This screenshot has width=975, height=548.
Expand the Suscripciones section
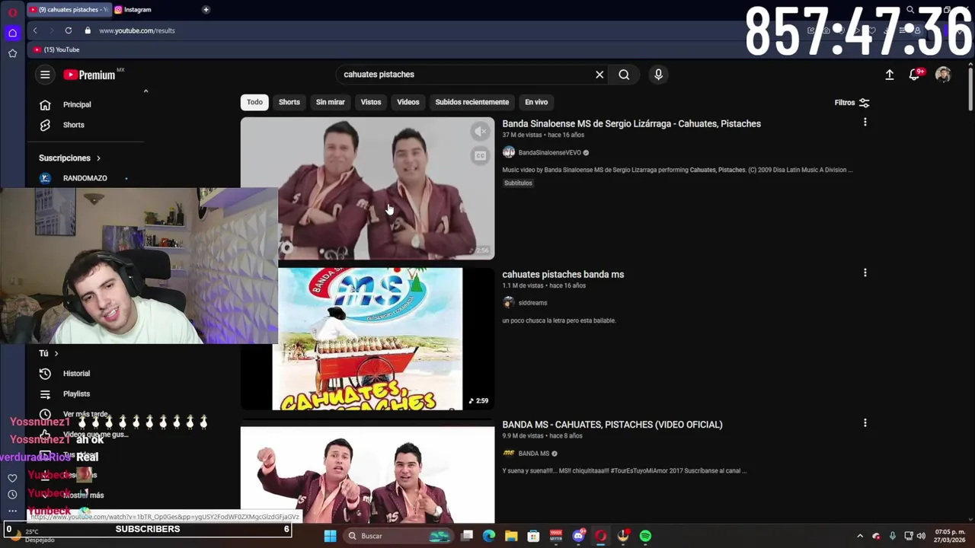click(70, 158)
